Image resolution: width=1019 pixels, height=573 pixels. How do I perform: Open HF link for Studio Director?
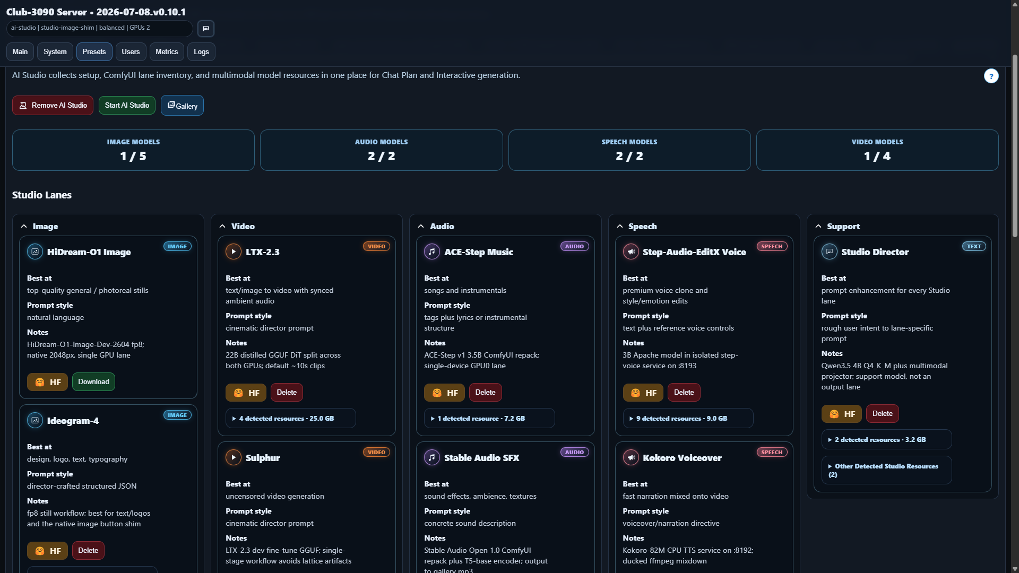841,414
